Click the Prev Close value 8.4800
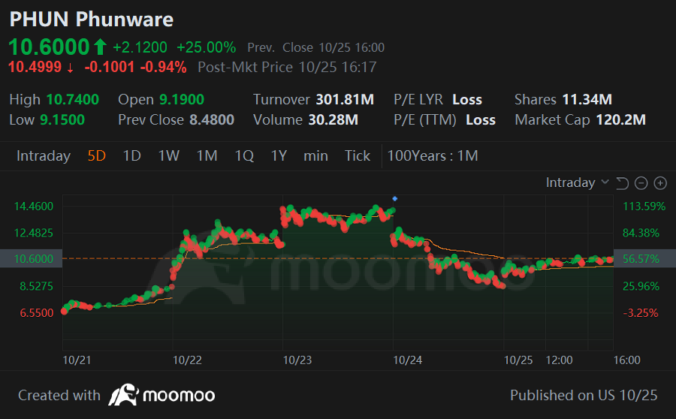Viewport: 676px width, 419px height. (x=212, y=120)
